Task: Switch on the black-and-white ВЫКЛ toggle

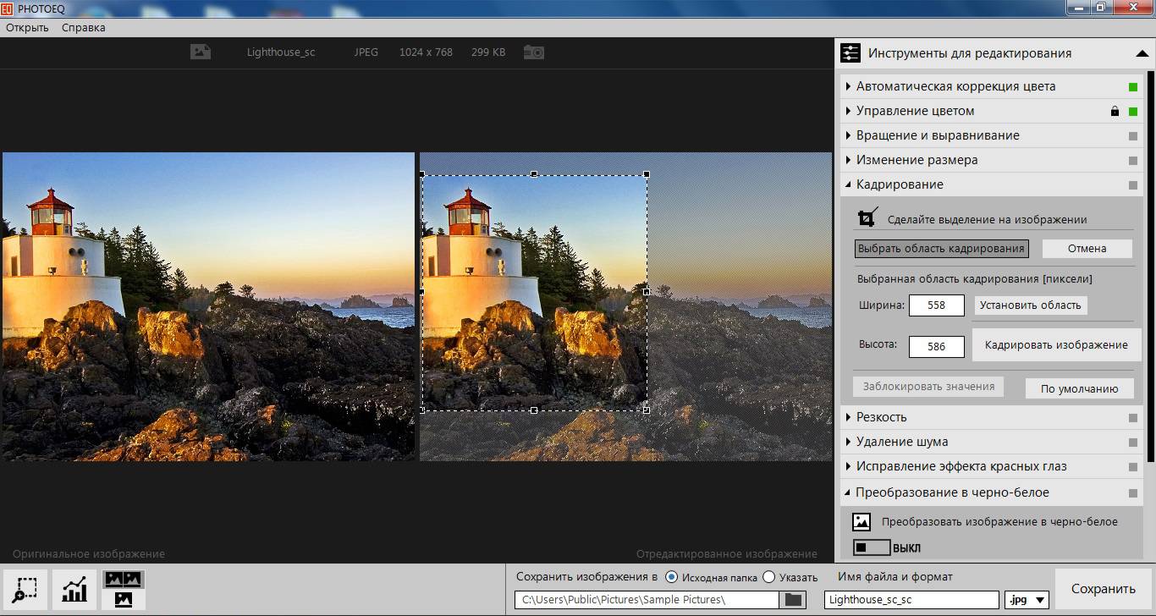Action: pos(872,547)
